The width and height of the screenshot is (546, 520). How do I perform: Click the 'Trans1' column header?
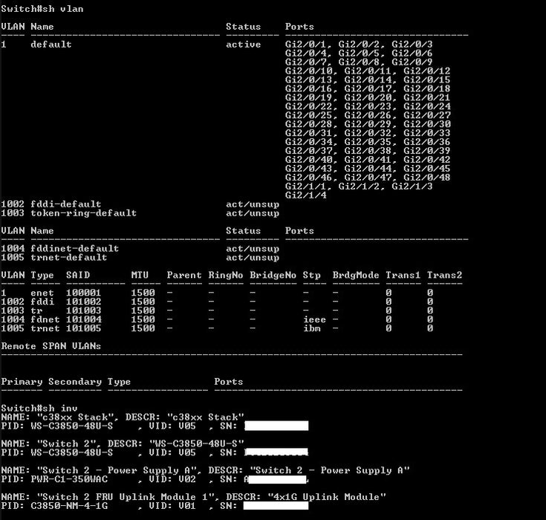403,275
